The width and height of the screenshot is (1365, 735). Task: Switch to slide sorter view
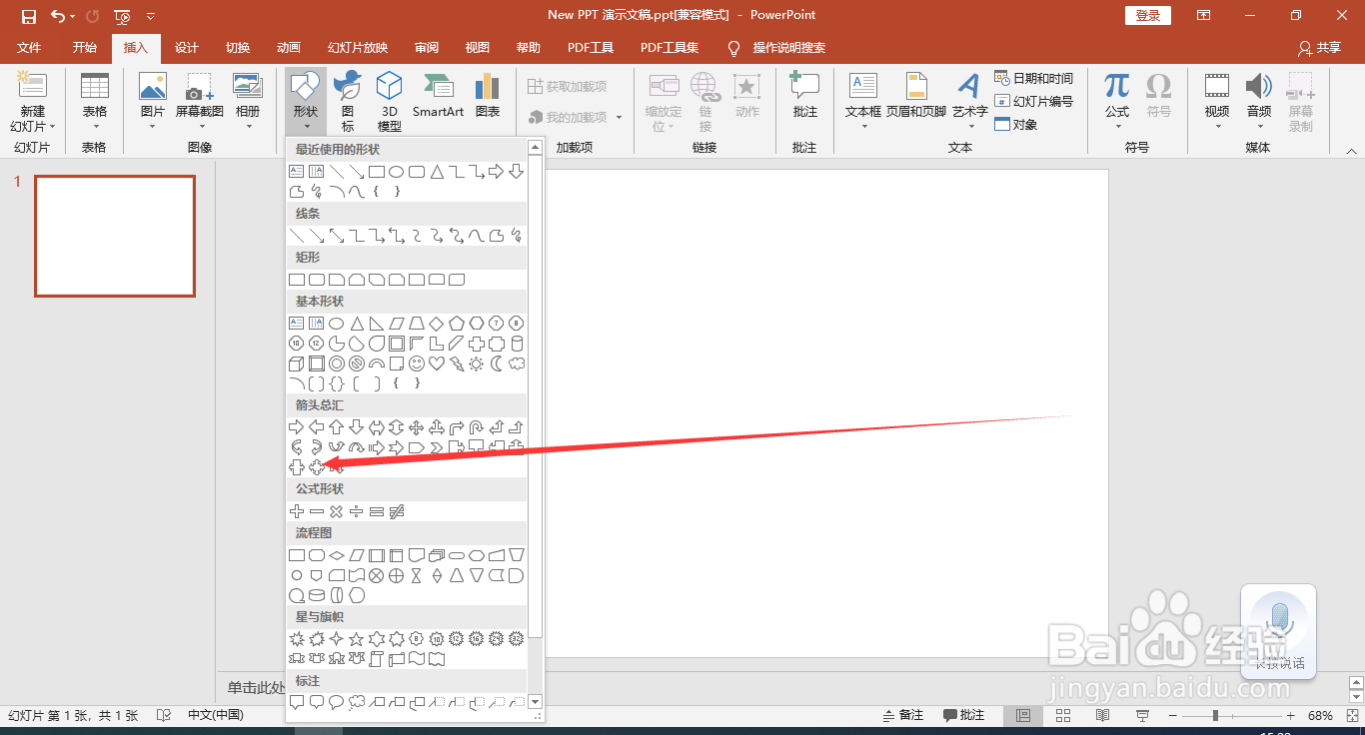pyautogui.click(x=1063, y=716)
